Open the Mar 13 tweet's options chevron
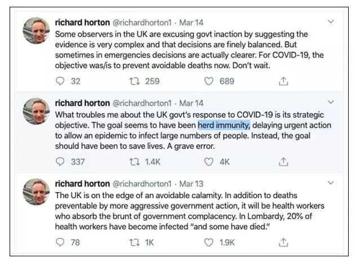 click(x=331, y=184)
